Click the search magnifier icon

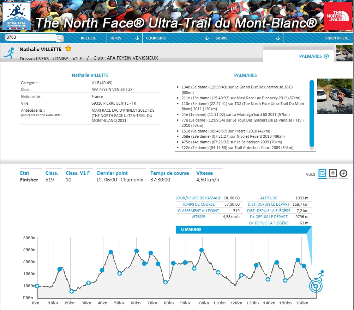[59, 38]
